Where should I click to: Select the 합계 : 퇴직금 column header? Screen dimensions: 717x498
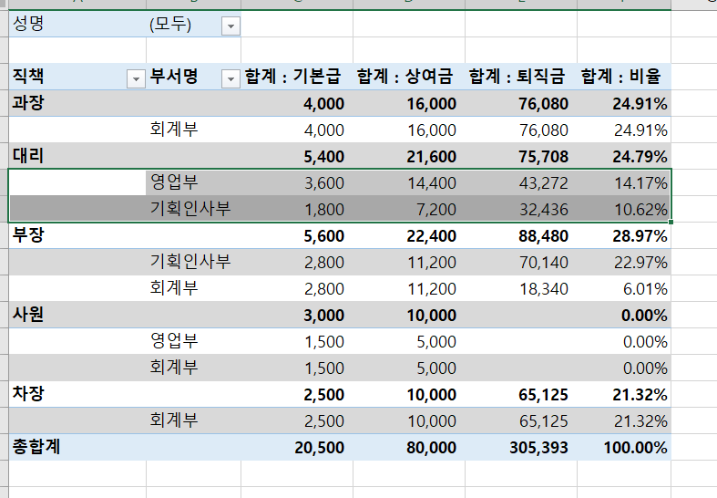[x=519, y=78]
